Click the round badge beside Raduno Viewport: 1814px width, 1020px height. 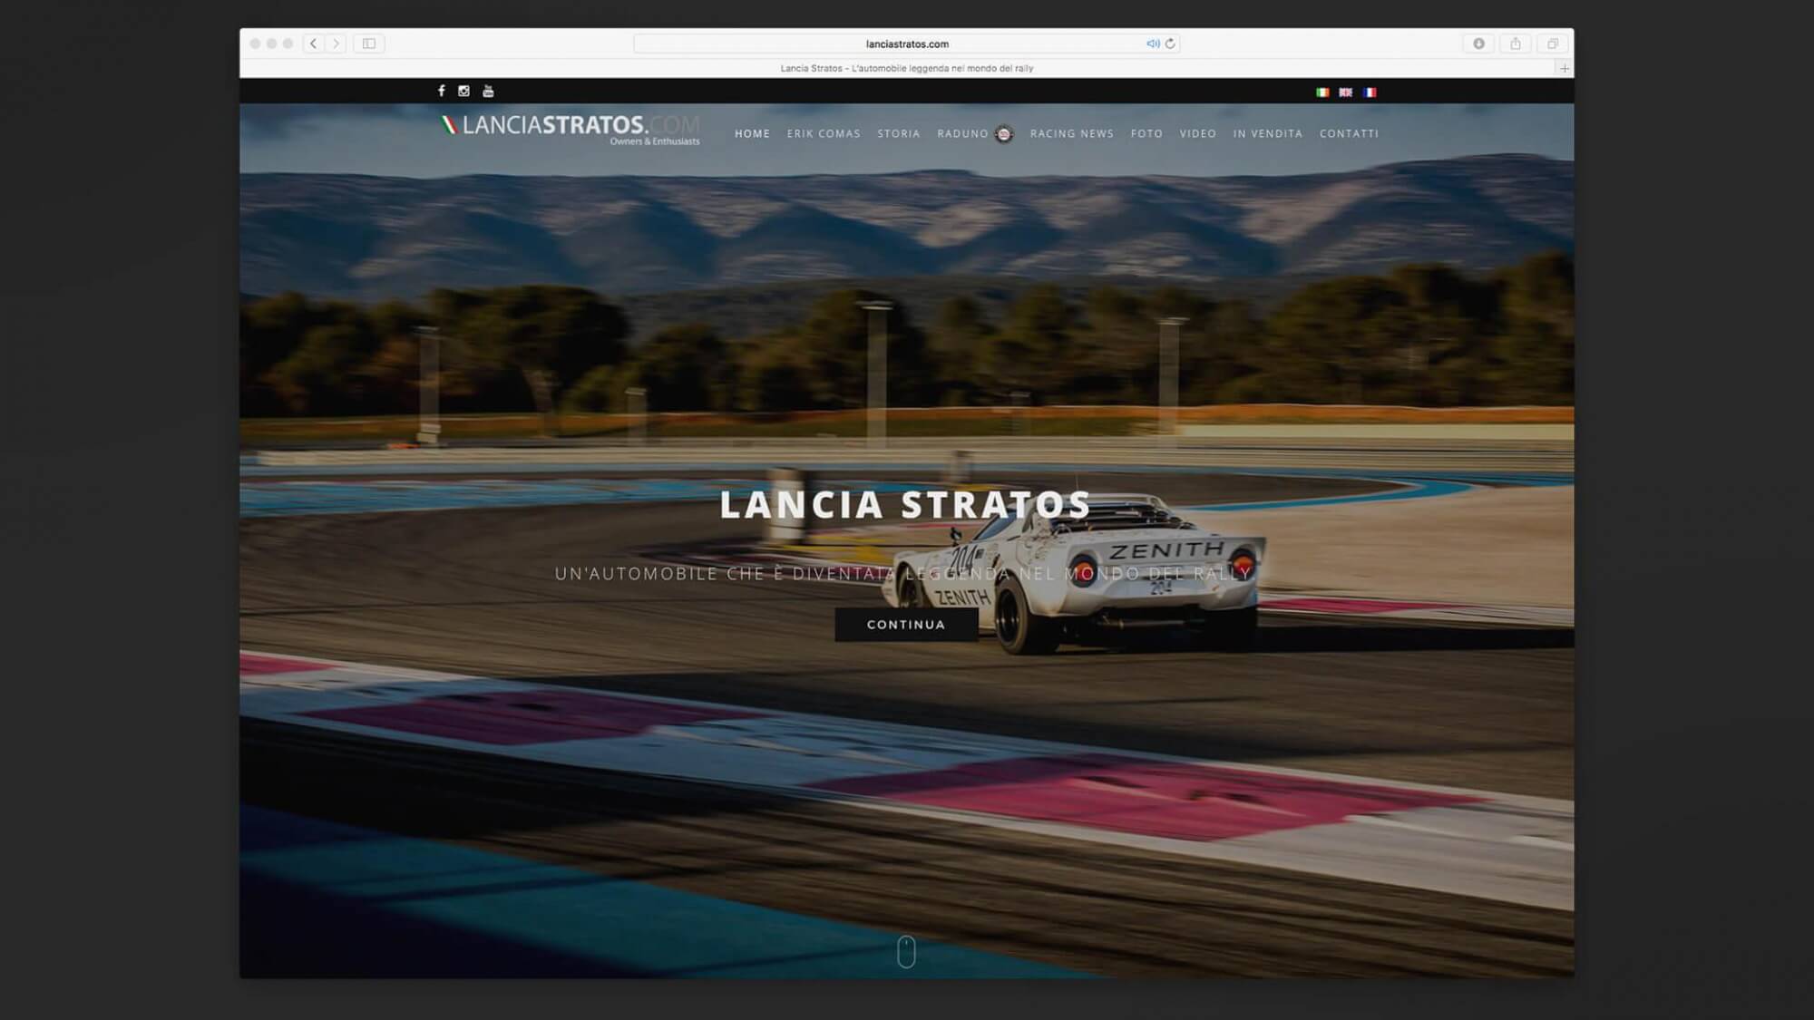click(x=1003, y=134)
